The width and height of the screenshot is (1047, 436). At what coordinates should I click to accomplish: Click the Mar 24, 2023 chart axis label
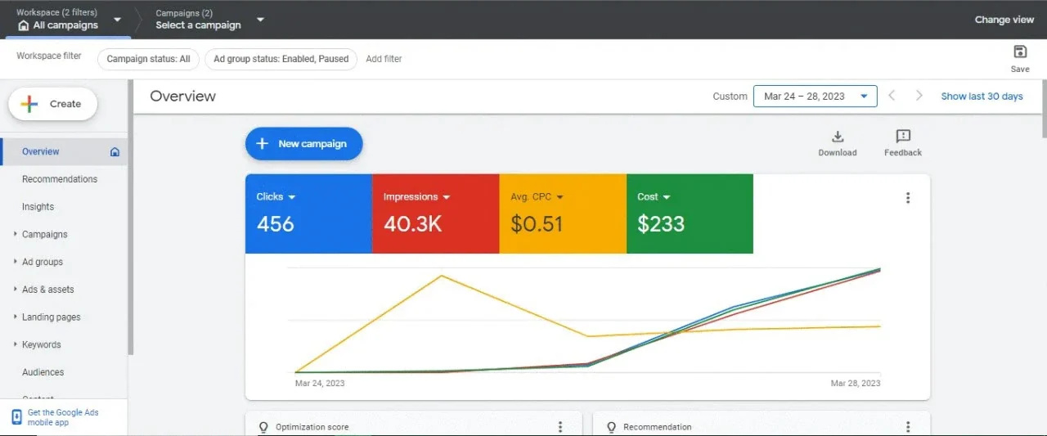coord(320,383)
